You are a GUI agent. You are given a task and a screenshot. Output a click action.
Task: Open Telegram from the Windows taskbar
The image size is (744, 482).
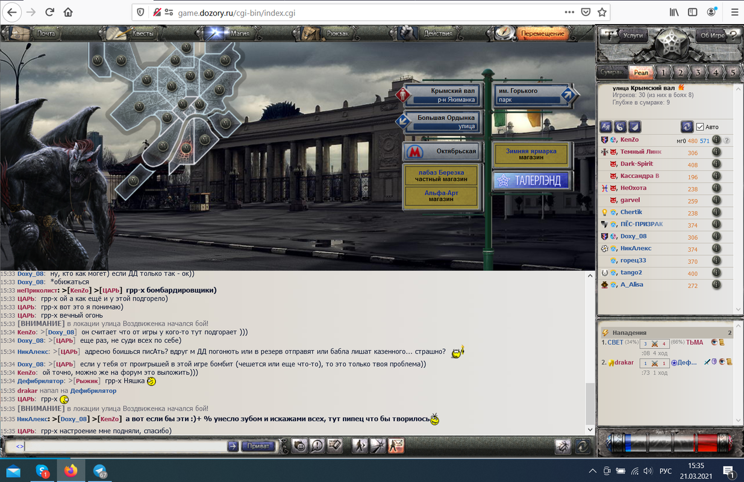click(x=100, y=471)
